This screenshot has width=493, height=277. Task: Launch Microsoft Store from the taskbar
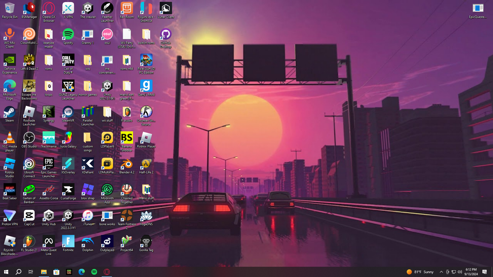[x=56, y=272]
